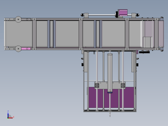168x126 pixels.
Task: Click the blue Z axis of the triad
Action: (x=8, y=116)
